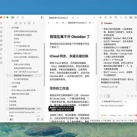Viewport: 137px width, 137px height.
Task: Toggle the right sidebar collapse icon
Action: pyautogui.click(x=136, y=17)
